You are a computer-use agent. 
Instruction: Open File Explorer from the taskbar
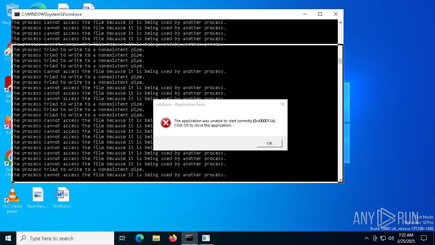pos(156,238)
